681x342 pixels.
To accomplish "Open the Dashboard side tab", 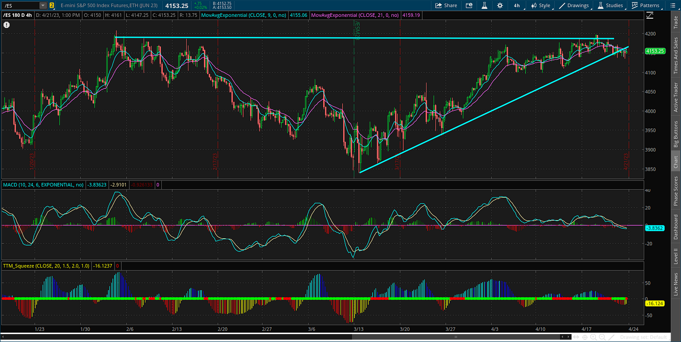I will point(675,227).
